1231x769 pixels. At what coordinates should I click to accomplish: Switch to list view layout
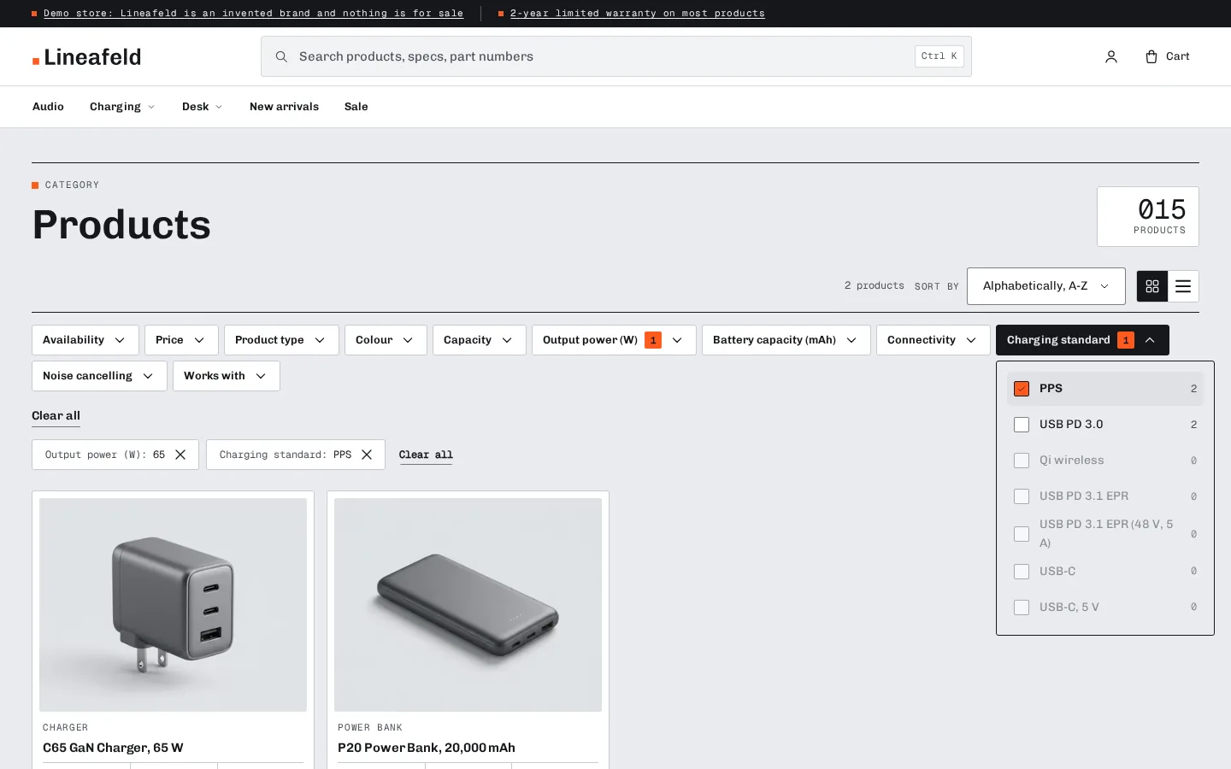(x=1183, y=286)
